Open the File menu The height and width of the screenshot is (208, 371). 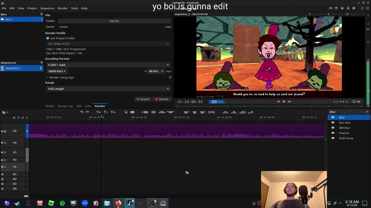click(4, 8)
